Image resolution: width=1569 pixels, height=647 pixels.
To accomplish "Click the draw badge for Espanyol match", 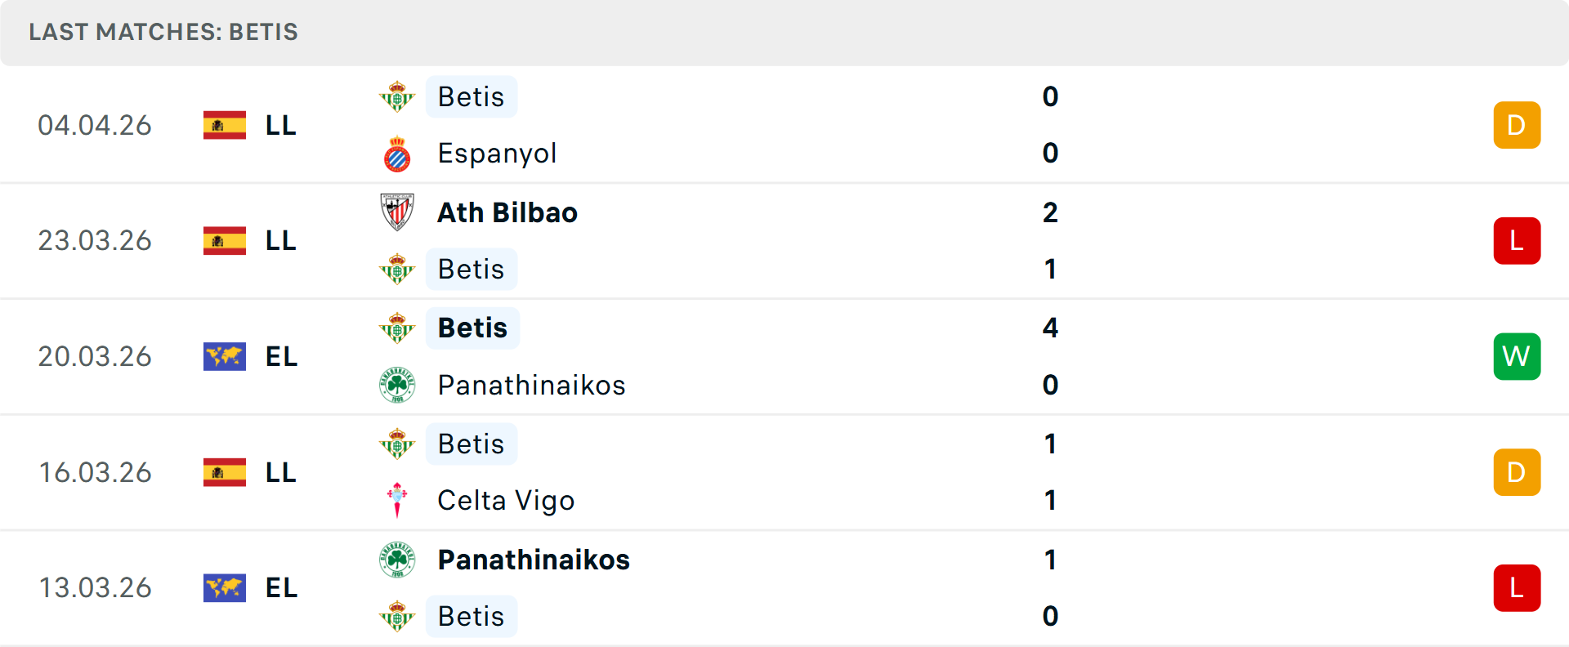I will click(1517, 125).
